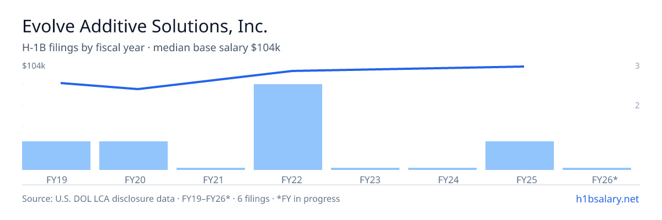662x220 pixels.
Task: Click the $104k salary axis label
Action: pyautogui.click(x=34, y=66)
